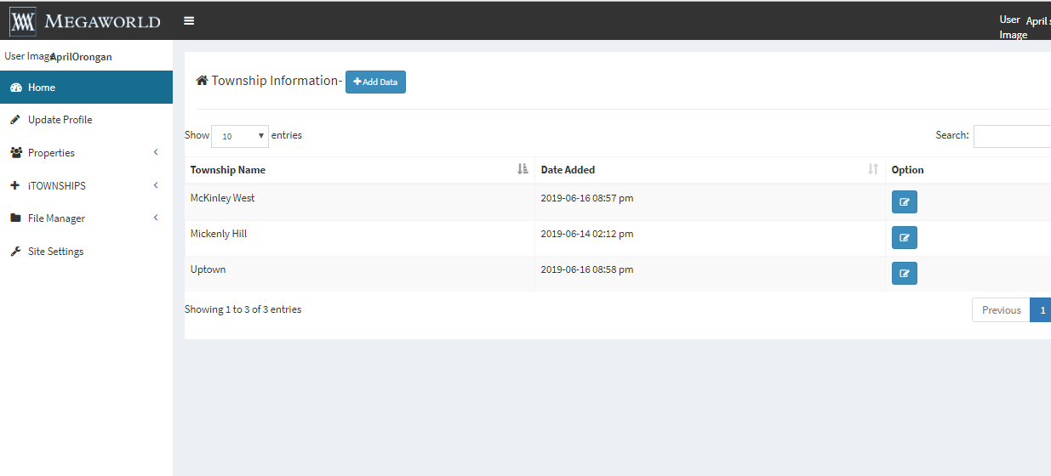Open the user menu in top bar

1025,26
